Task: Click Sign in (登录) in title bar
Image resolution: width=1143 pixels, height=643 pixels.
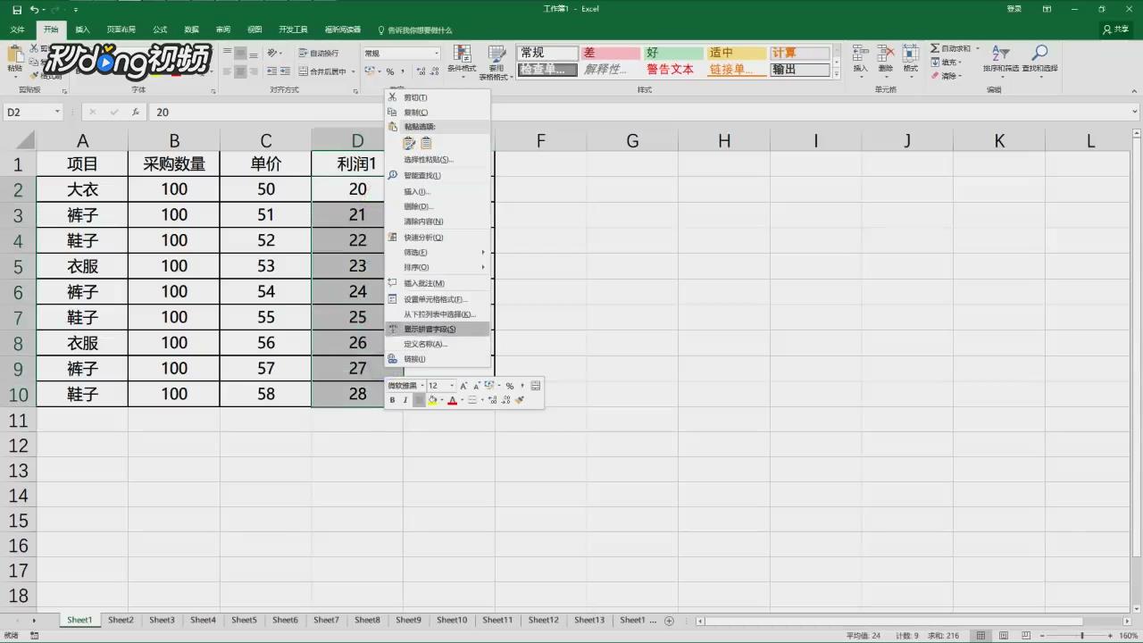Action: 1014,9
